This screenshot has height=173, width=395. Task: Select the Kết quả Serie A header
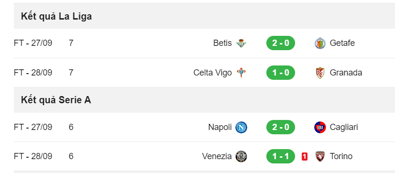tap(56, 100)
